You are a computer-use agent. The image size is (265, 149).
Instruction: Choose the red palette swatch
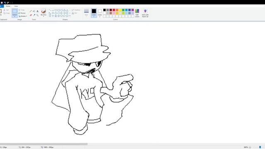pos(114,10)
